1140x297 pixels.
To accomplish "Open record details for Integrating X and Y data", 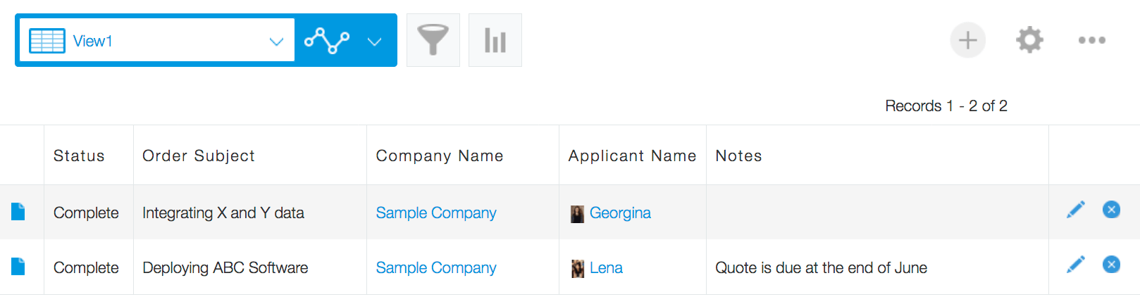I will tap(18, 212).
